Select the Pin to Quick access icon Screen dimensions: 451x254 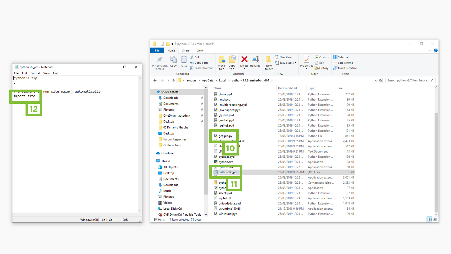(x=159, y=62)
